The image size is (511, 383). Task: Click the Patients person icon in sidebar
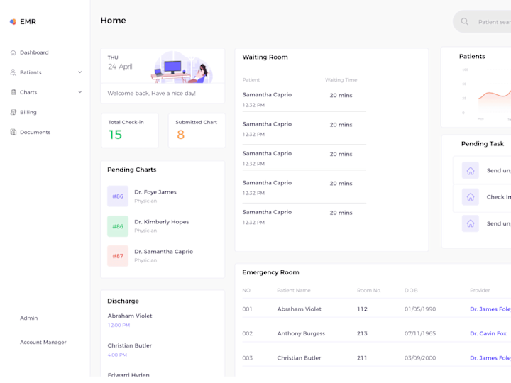point(13,72)
